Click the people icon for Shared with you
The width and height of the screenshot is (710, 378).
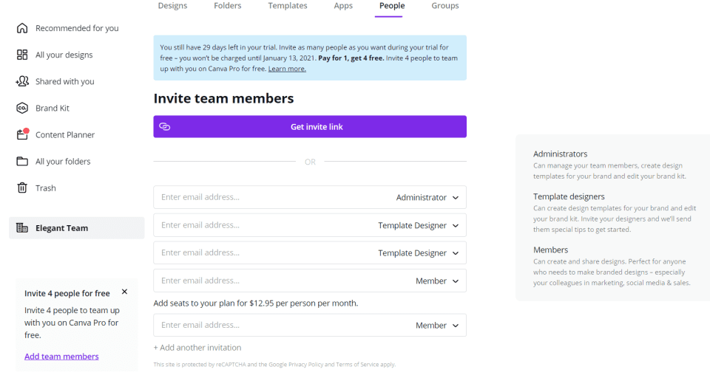[22, 81]
